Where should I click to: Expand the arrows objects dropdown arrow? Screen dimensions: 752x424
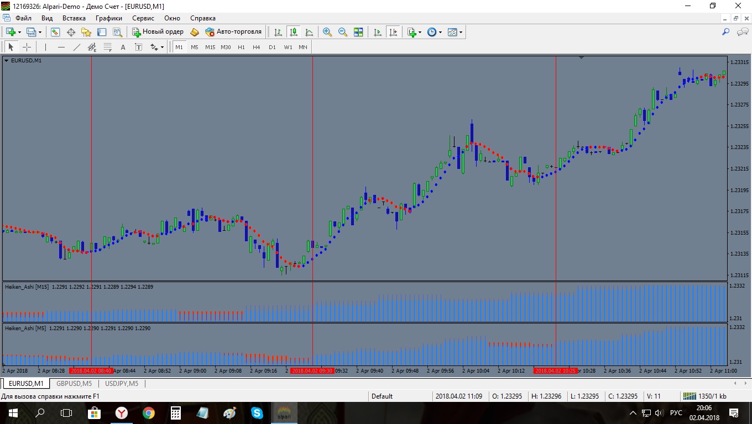(x=162, y=47)
